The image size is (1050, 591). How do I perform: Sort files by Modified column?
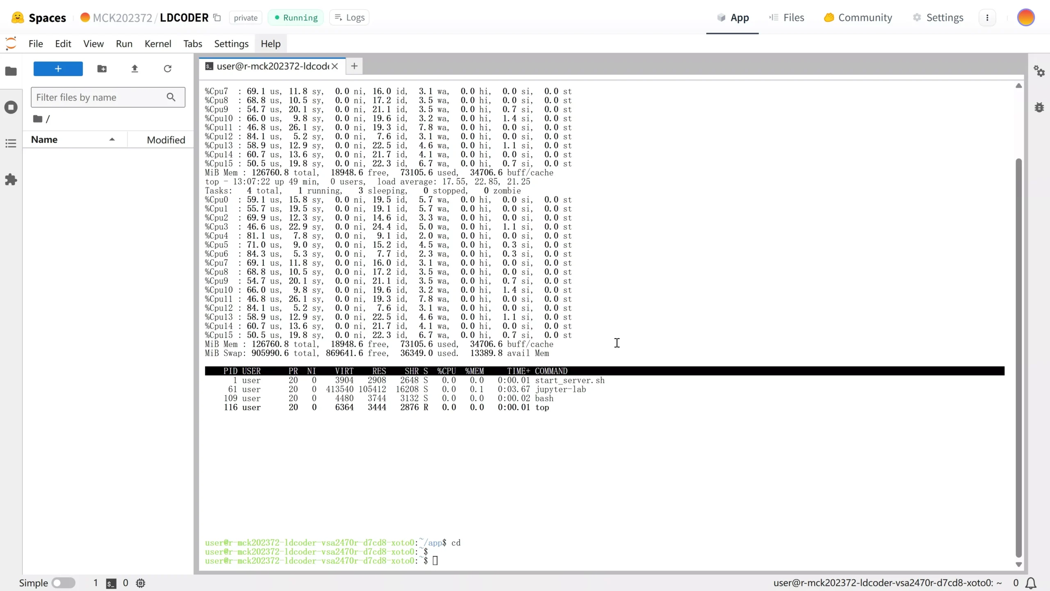[160, 140]
